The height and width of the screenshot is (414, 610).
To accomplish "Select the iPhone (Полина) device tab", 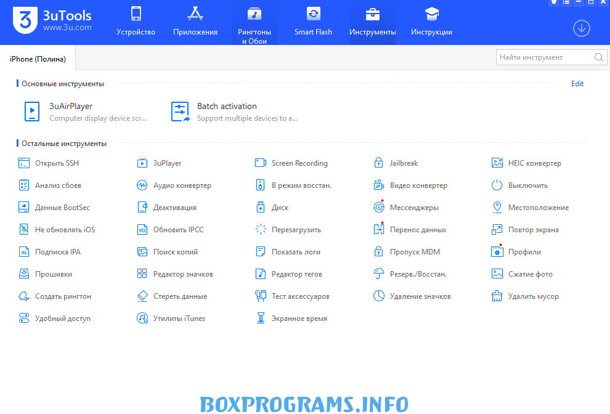I will [38, 59].
